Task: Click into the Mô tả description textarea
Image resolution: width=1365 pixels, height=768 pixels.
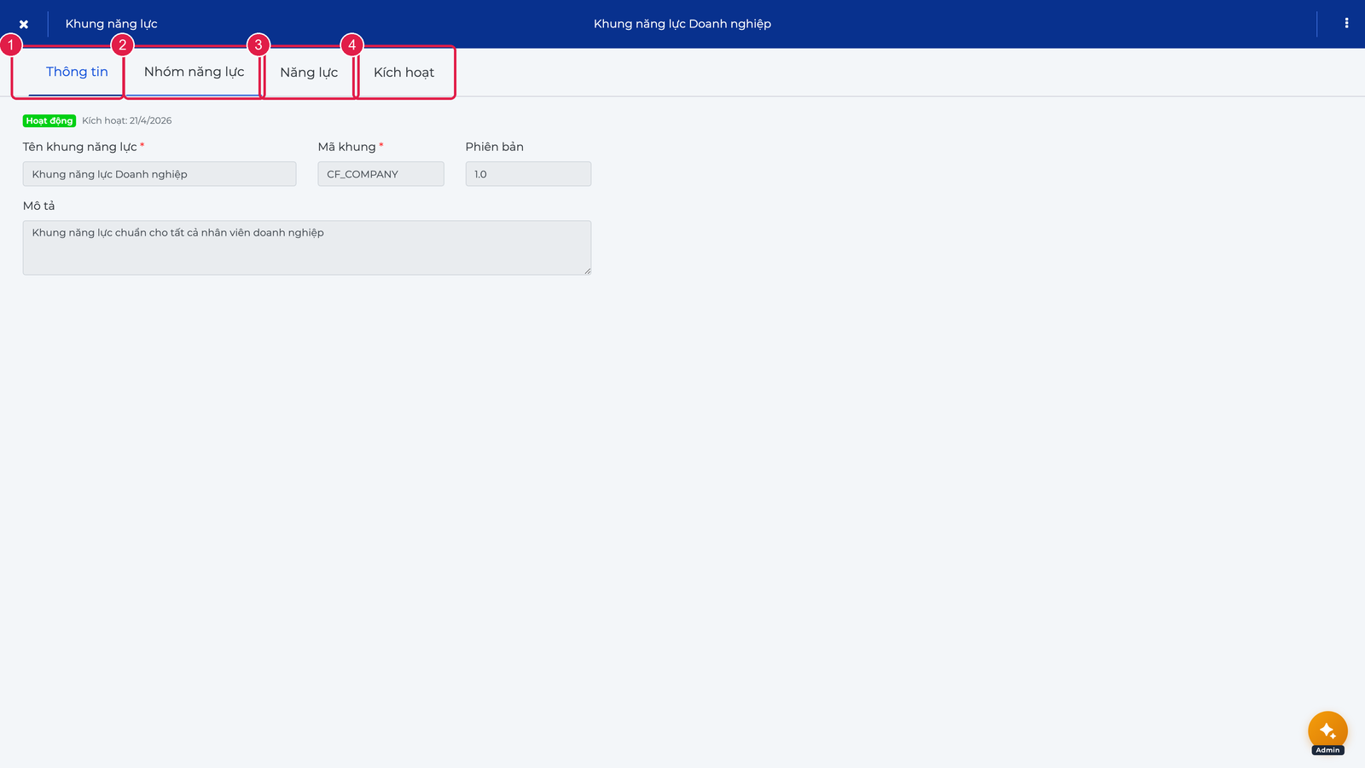Action: click(307, 247)
